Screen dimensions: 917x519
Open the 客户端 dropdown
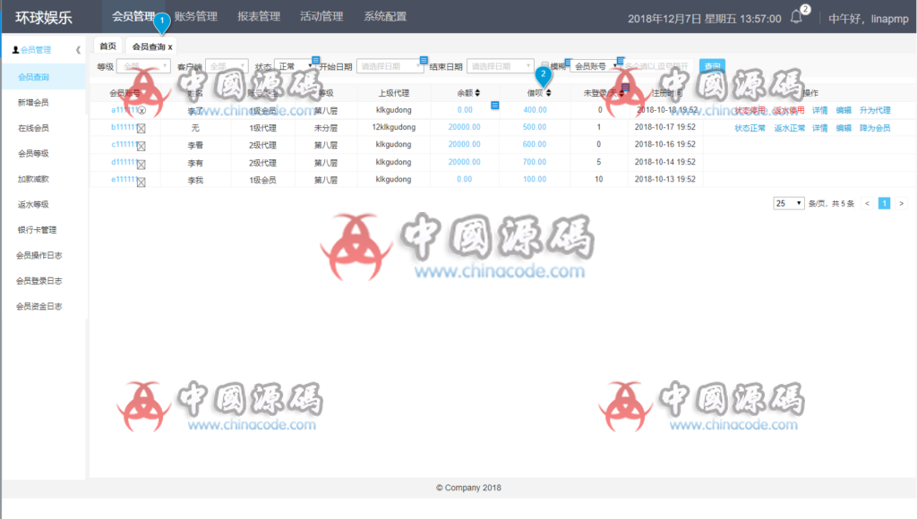point(227,66)
